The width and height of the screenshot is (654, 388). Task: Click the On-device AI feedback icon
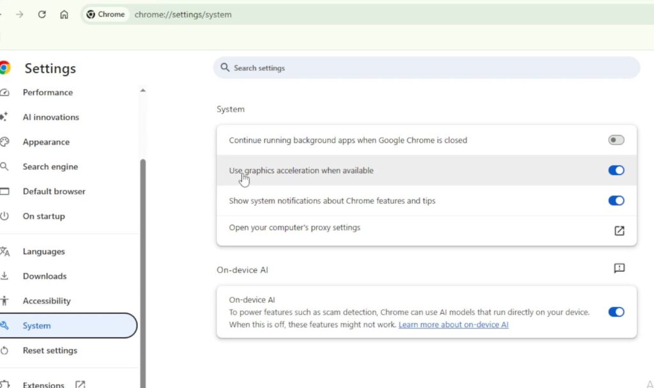coord(620,268)
